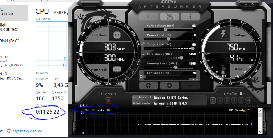Click Task Manager process count 166
This screenshot has height=138, width=273.
[x=40, y=99]
